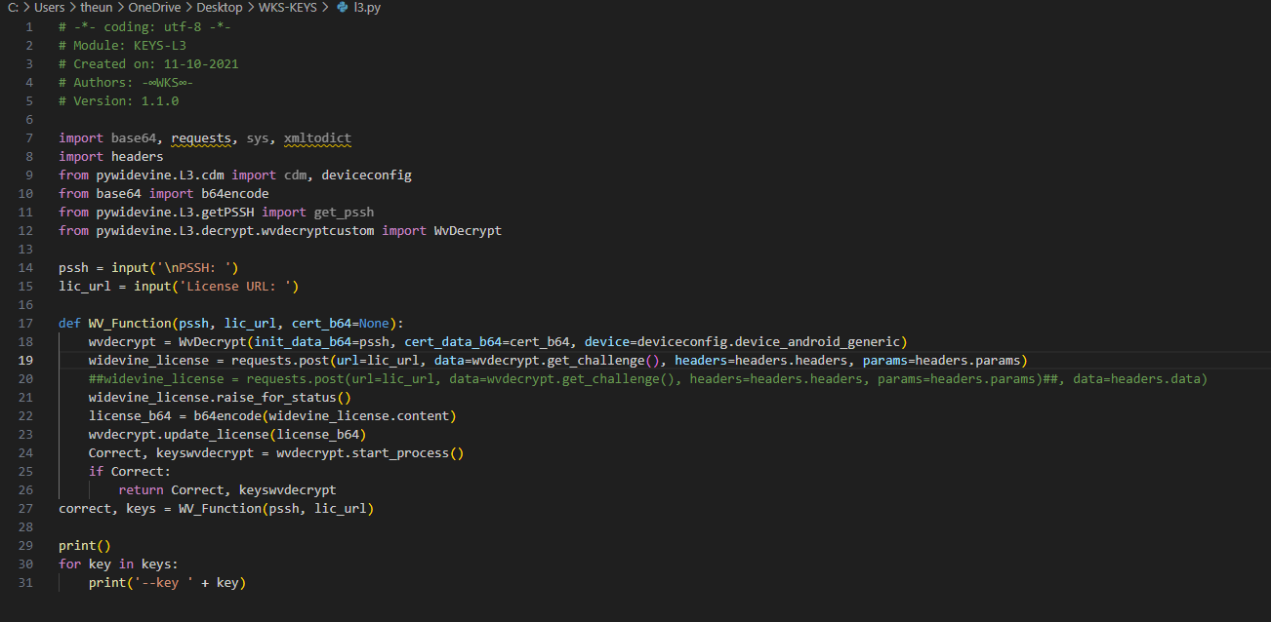This screenshot has height=622, width=1271.
Task: Click "correct, keys" assignment on line 27
Action: pos(107,509)
